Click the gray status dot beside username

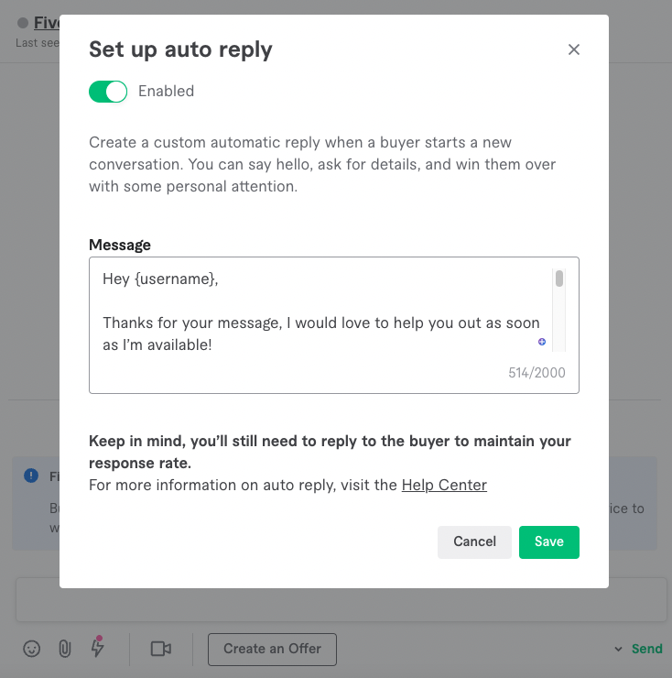23,23
